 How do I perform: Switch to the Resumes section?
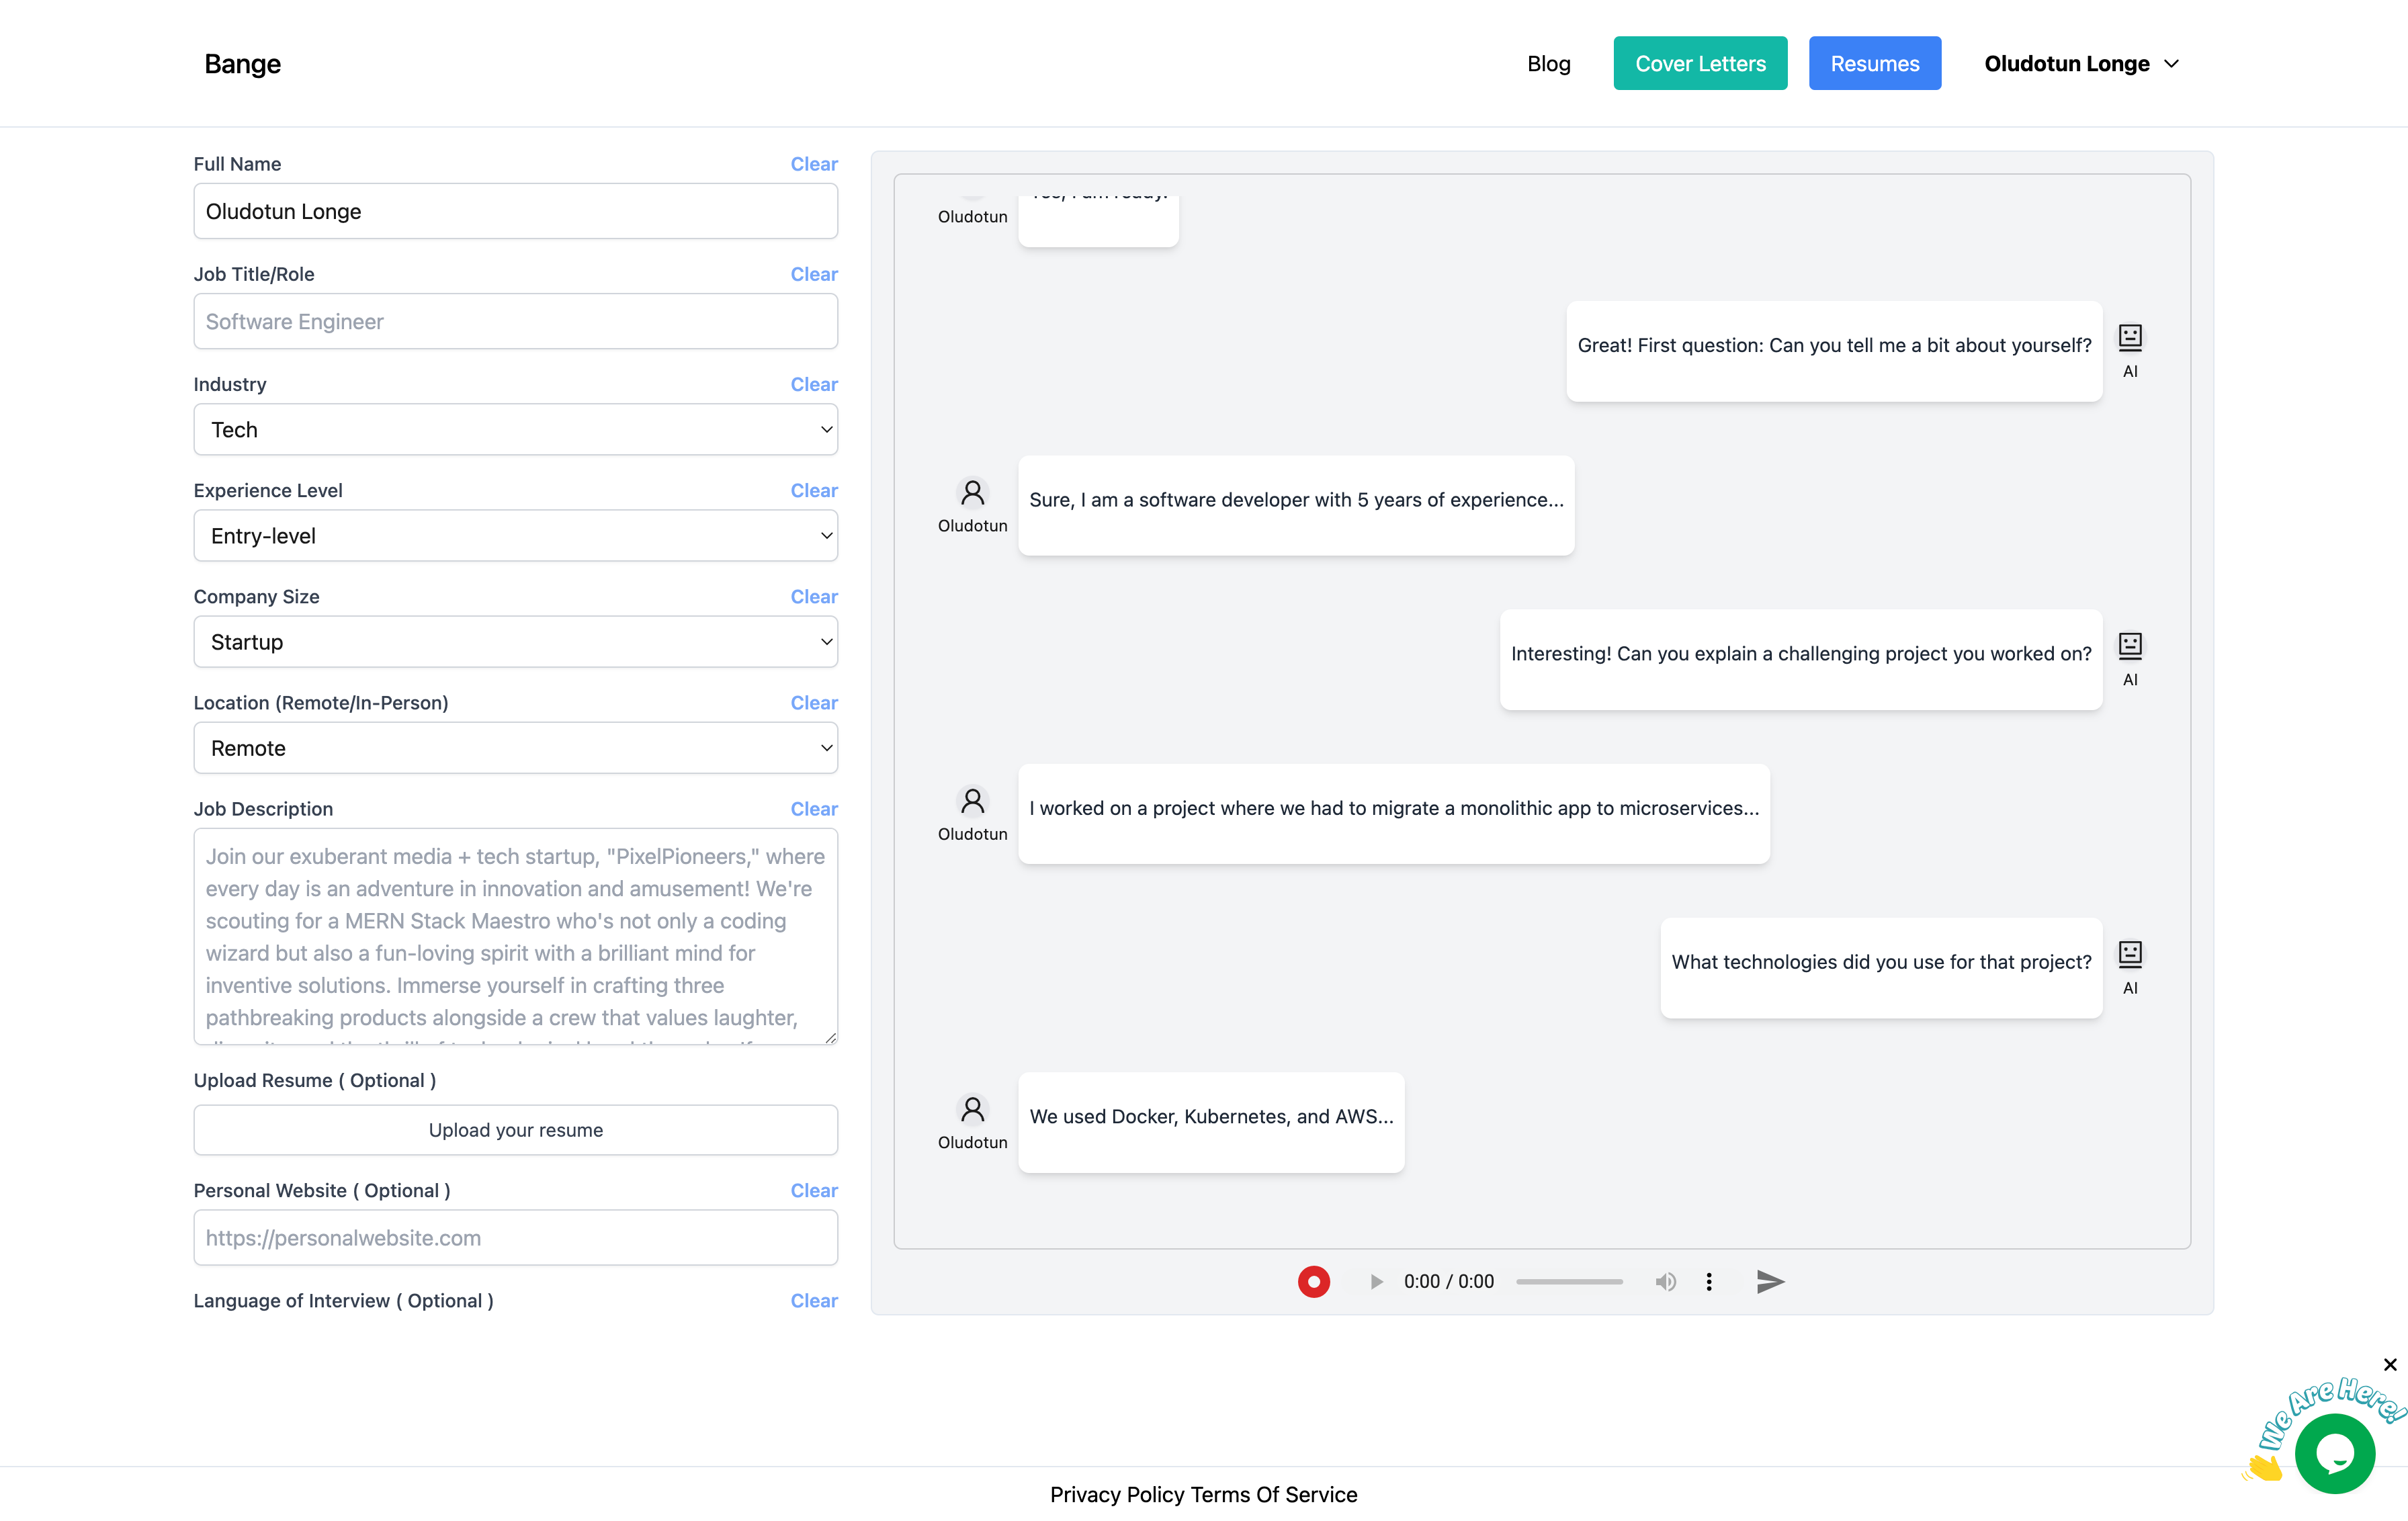point(1875,63)
